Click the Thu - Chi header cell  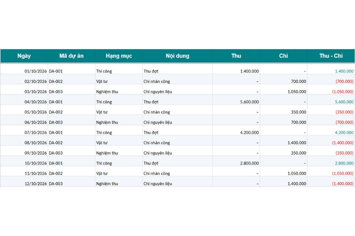click(x=331, y=56)
